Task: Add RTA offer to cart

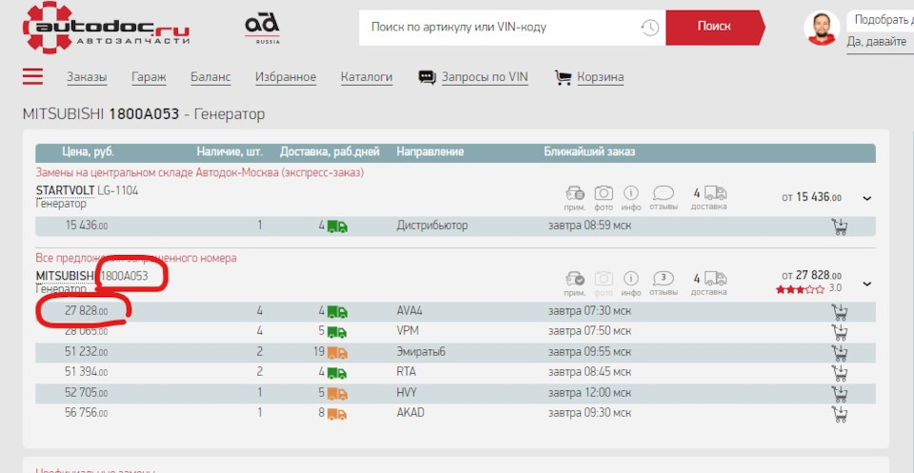Action: (839, 373)
